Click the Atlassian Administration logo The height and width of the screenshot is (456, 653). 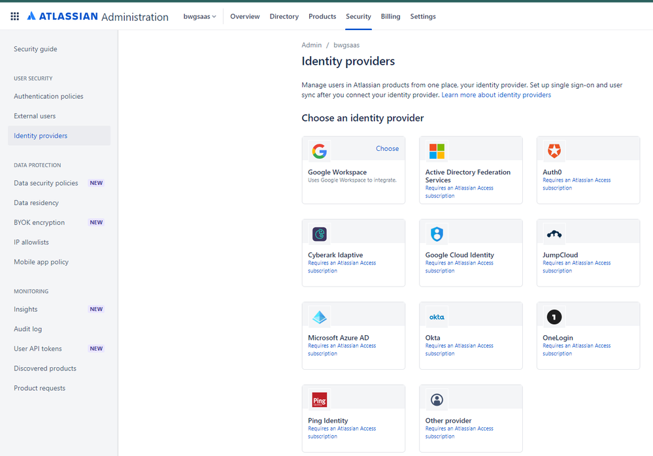(x=98, y=16)
